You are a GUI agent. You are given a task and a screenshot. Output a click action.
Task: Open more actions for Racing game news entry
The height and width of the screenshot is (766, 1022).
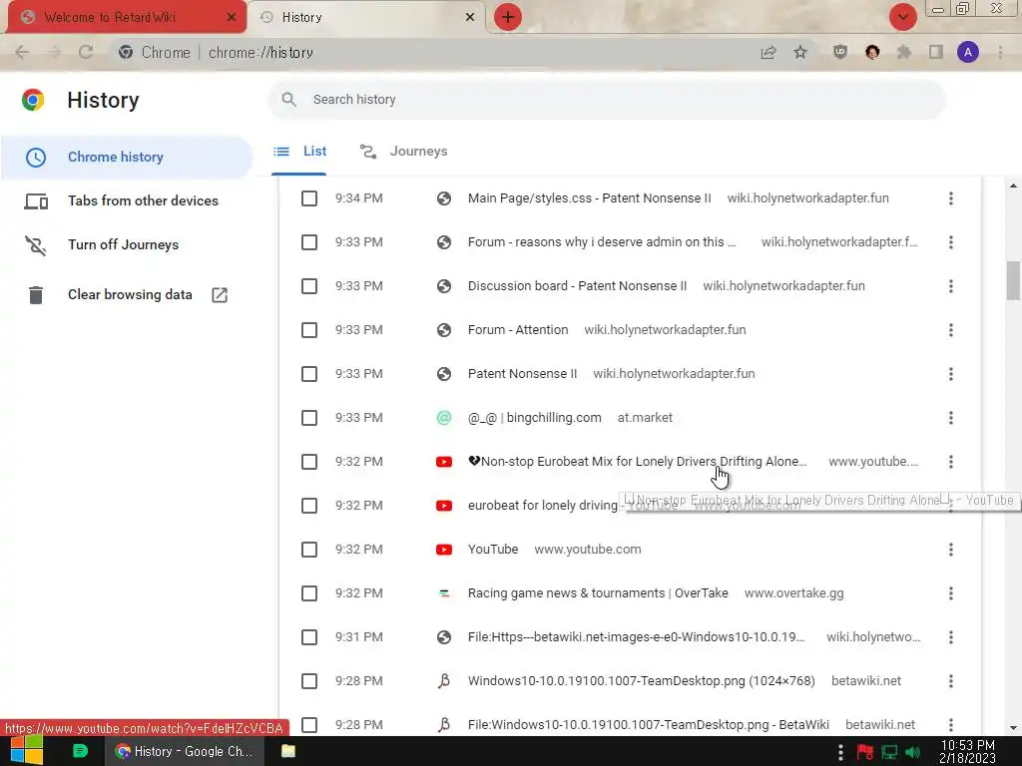point(951,593)
